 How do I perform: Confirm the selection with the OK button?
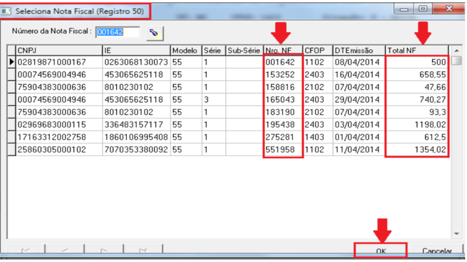click(x=381, y=251)
